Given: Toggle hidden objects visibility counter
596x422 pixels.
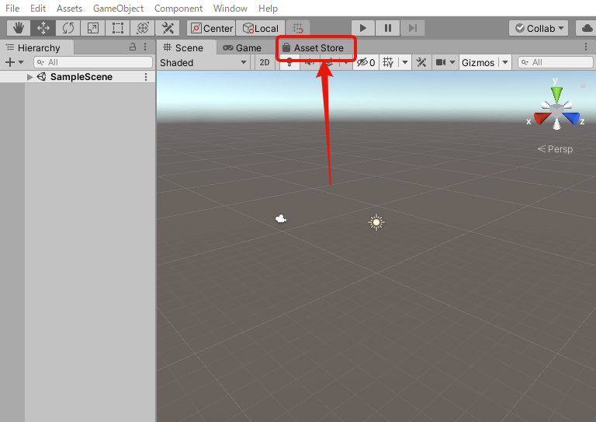Looking at the screenshot, I should point(366,62).
